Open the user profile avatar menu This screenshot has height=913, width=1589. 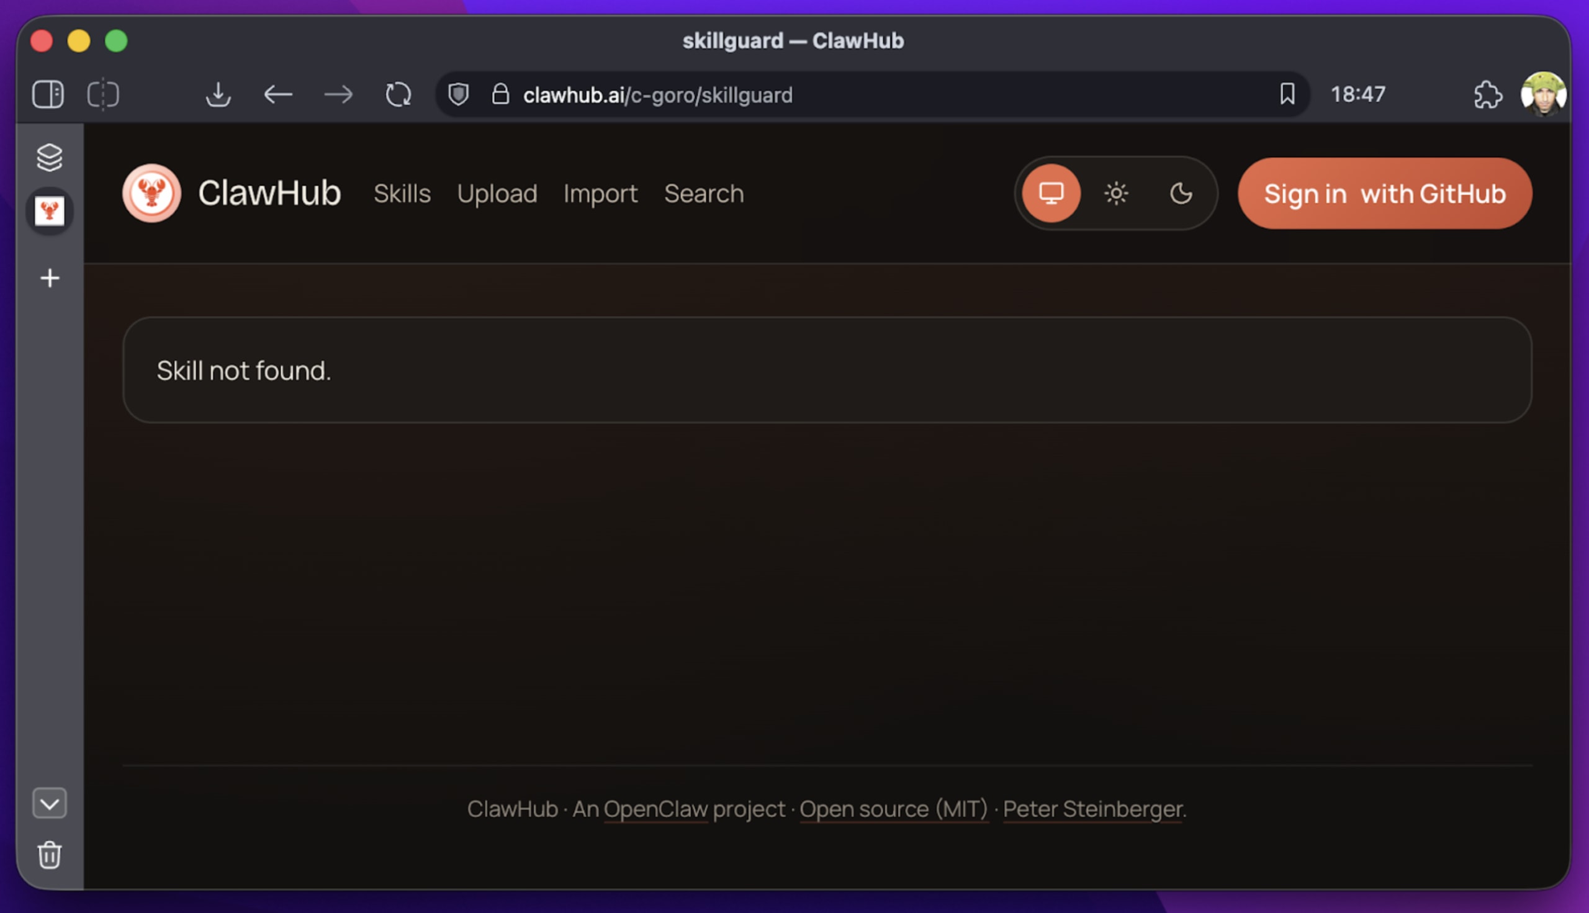(1542, 95)
